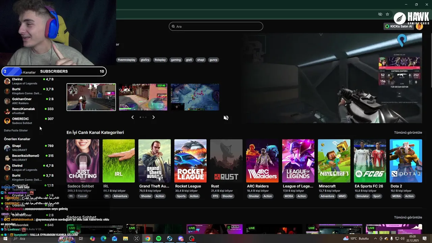Image resolution: width=432 pixels, height=243 pixels.
Task: Click 'FPS' tag under Rust
Action: [x=215, y=196]
